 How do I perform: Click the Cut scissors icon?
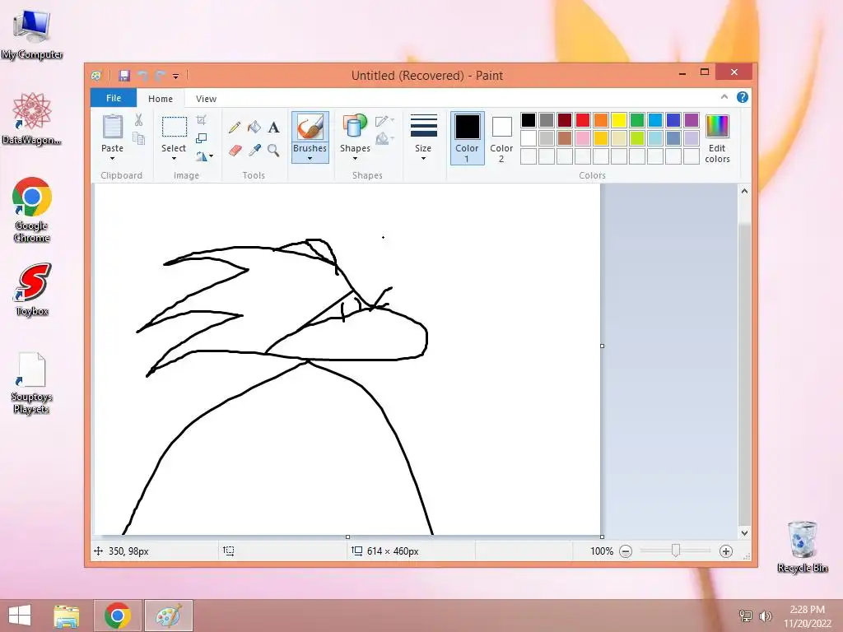tap(138, 120)
